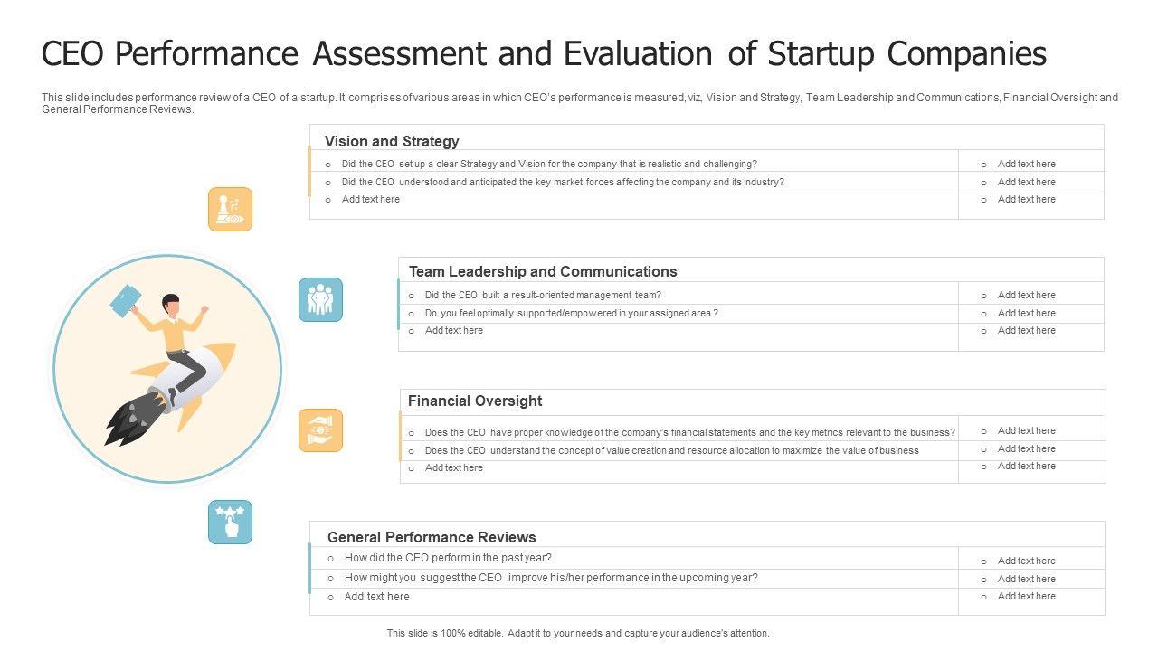Select the General Performance Reviews heading
The width and height of the screenshot is (1158, 651).
432,537
